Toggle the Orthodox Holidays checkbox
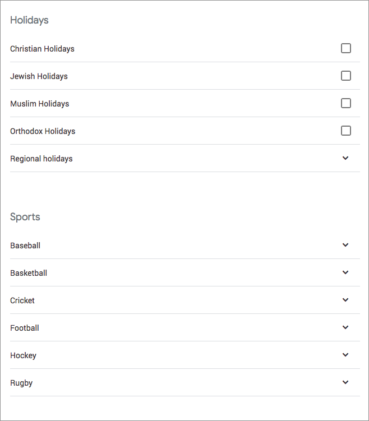 tap(345, 131)
